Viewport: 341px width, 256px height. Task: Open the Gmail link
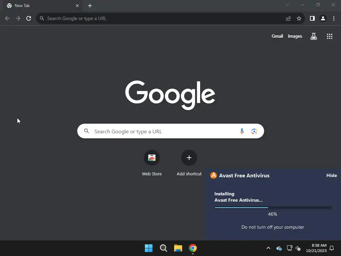point(277,36)
